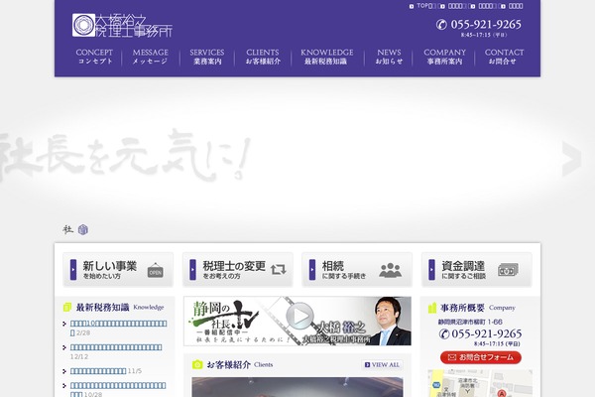This screenshot has height=397, width=595.
Task: Open the red お問合せフォーム button
Action: click(x=481, y=357)
